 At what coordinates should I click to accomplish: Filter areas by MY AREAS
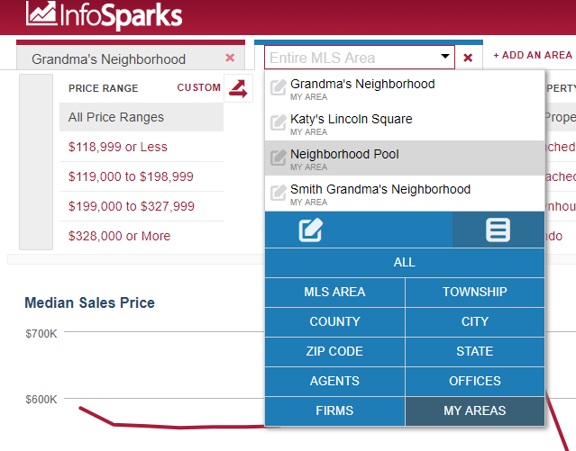tap(475, 410)
